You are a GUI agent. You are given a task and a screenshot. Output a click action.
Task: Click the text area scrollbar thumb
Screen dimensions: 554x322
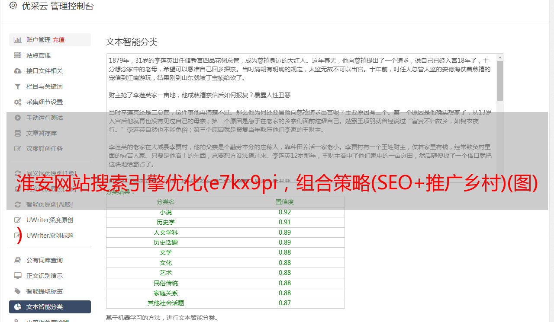pyautogui.click(x=500, y=81)
